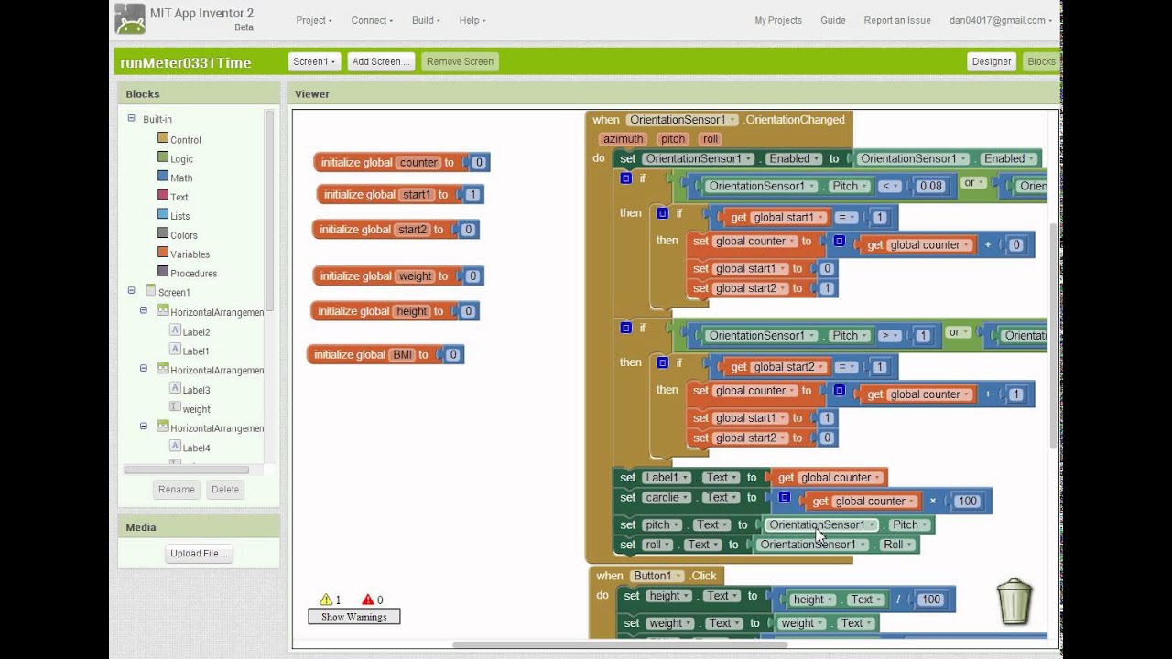Viewport: 1172px width, 659px height.
Task: Open the carolie component dropdown in set block
Action: click(x=665, y=498)
